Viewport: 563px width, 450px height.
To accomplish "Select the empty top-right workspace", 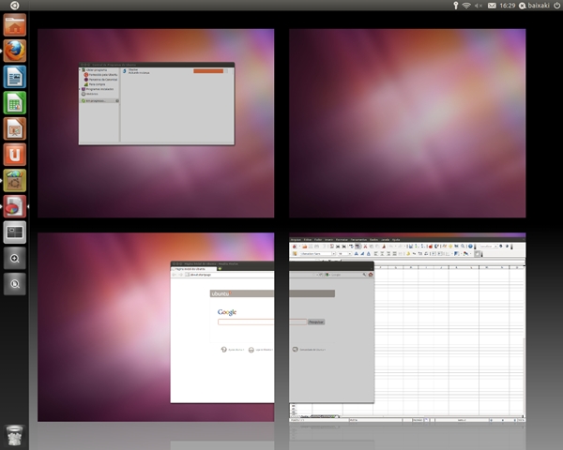I will tap(407, 122).
